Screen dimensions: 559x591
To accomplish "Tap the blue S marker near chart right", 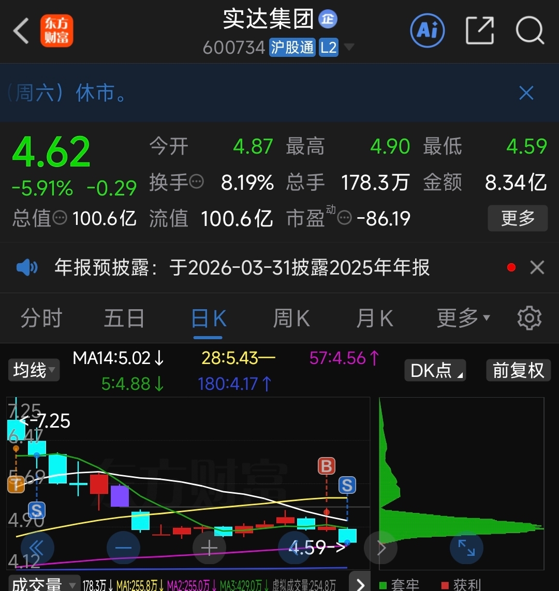I will pyautogui.click(x=347, y=485).
